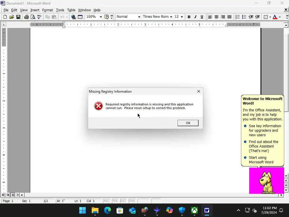Screen dimensions: 289x217
Task: Open Microsoft Word Help question icon
Action: [x=106, y=17]
